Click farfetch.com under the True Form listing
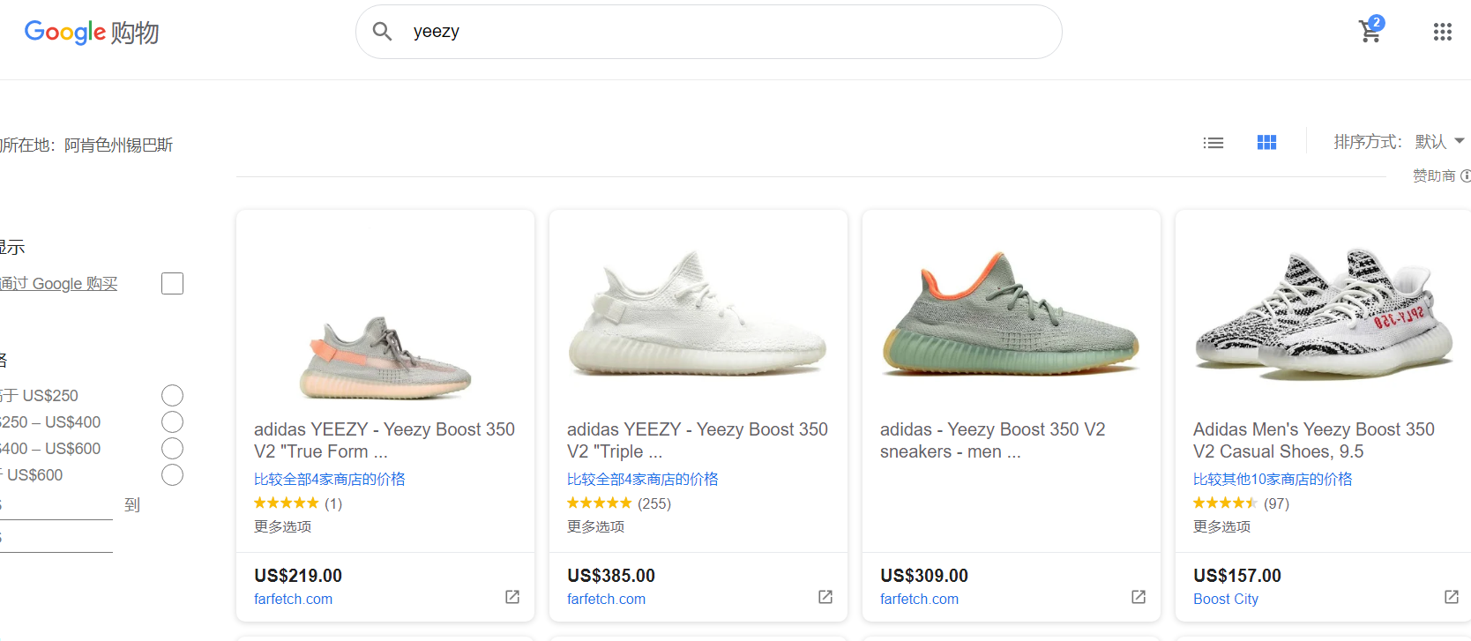This screenshot has width=1471, height=641. click(293, 599)
